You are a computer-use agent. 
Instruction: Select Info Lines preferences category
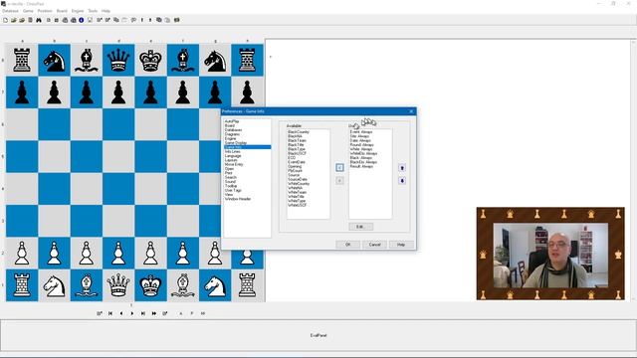coord(232,151)
